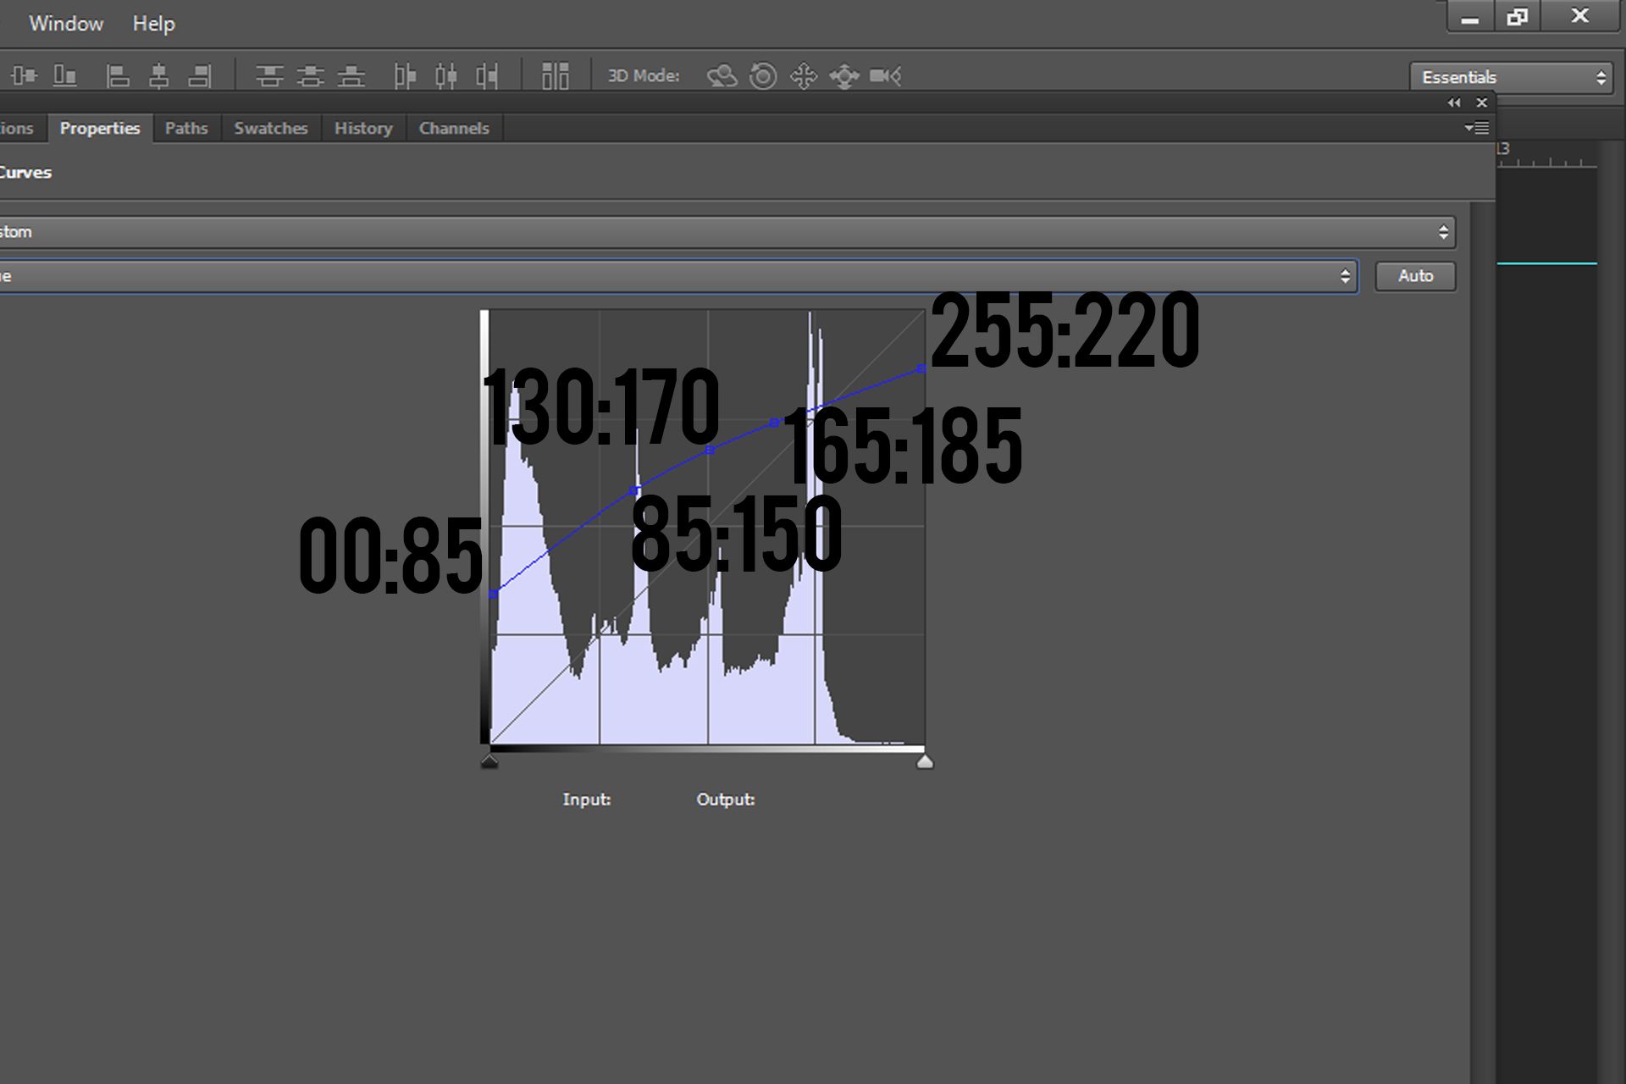Click the curve point labeled 85:150
The image size is (1626, 1084).
coord(635,491)
